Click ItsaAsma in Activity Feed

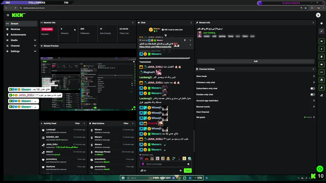click(50, 166)
